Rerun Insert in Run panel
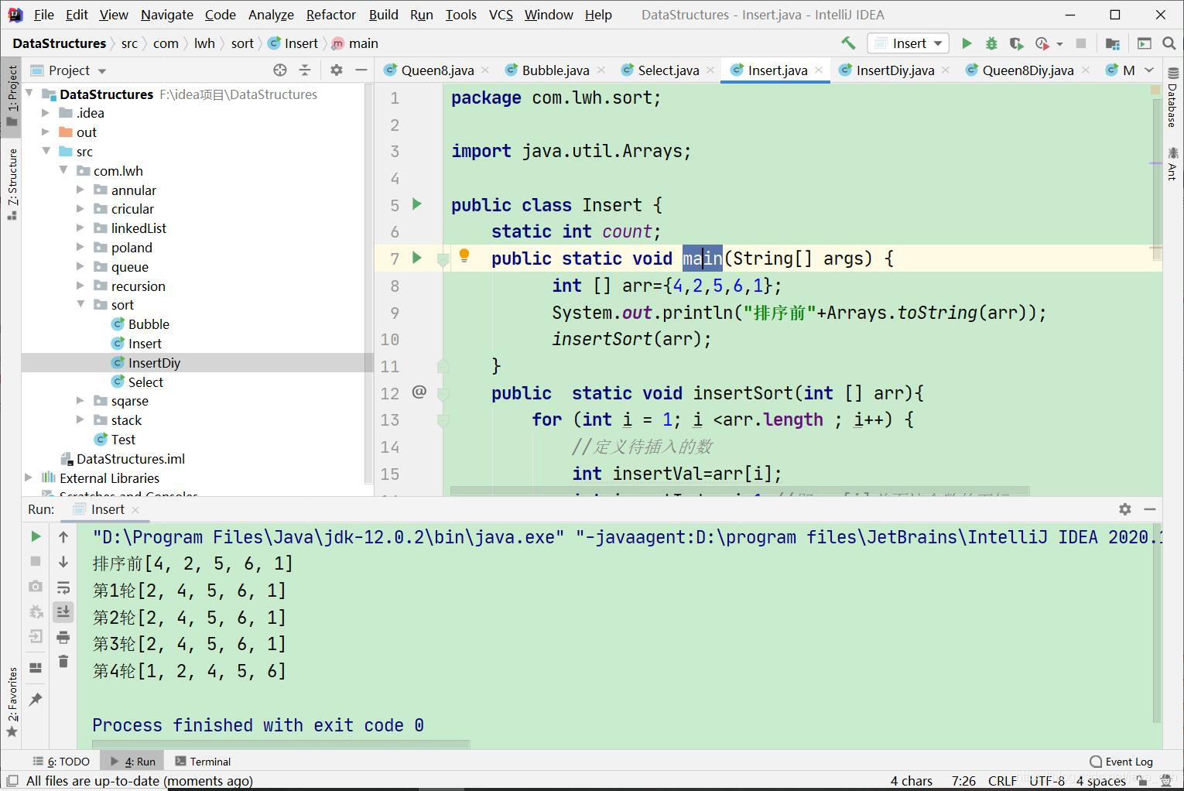 pyautogui.click(x=36, y=536)
